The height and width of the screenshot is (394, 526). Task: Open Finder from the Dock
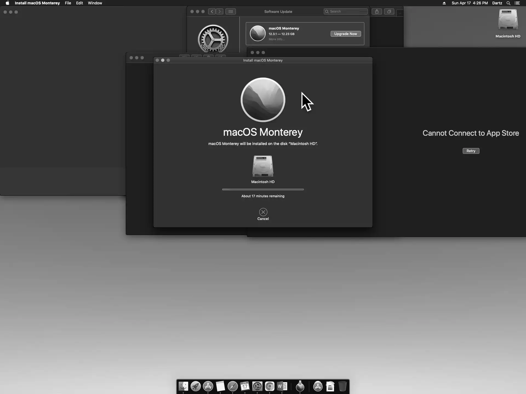point(183,386)
